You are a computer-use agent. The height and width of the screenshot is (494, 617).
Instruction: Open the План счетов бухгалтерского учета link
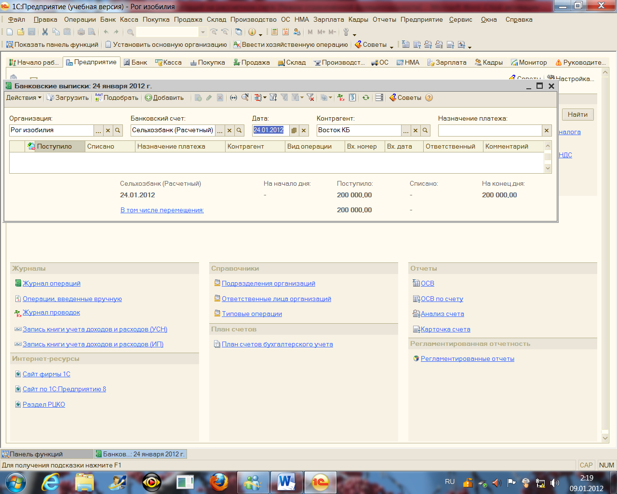pyautogui.click(x=277, y=344)
